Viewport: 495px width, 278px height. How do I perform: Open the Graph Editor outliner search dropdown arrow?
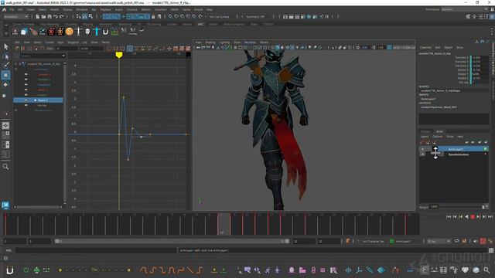click(63, 56)
